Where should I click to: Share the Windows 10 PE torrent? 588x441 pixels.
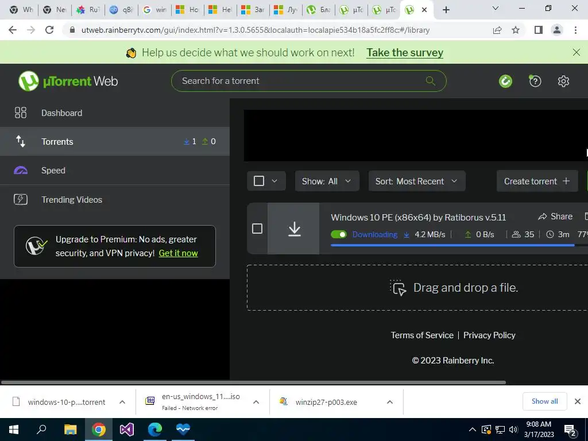[555, 216]
